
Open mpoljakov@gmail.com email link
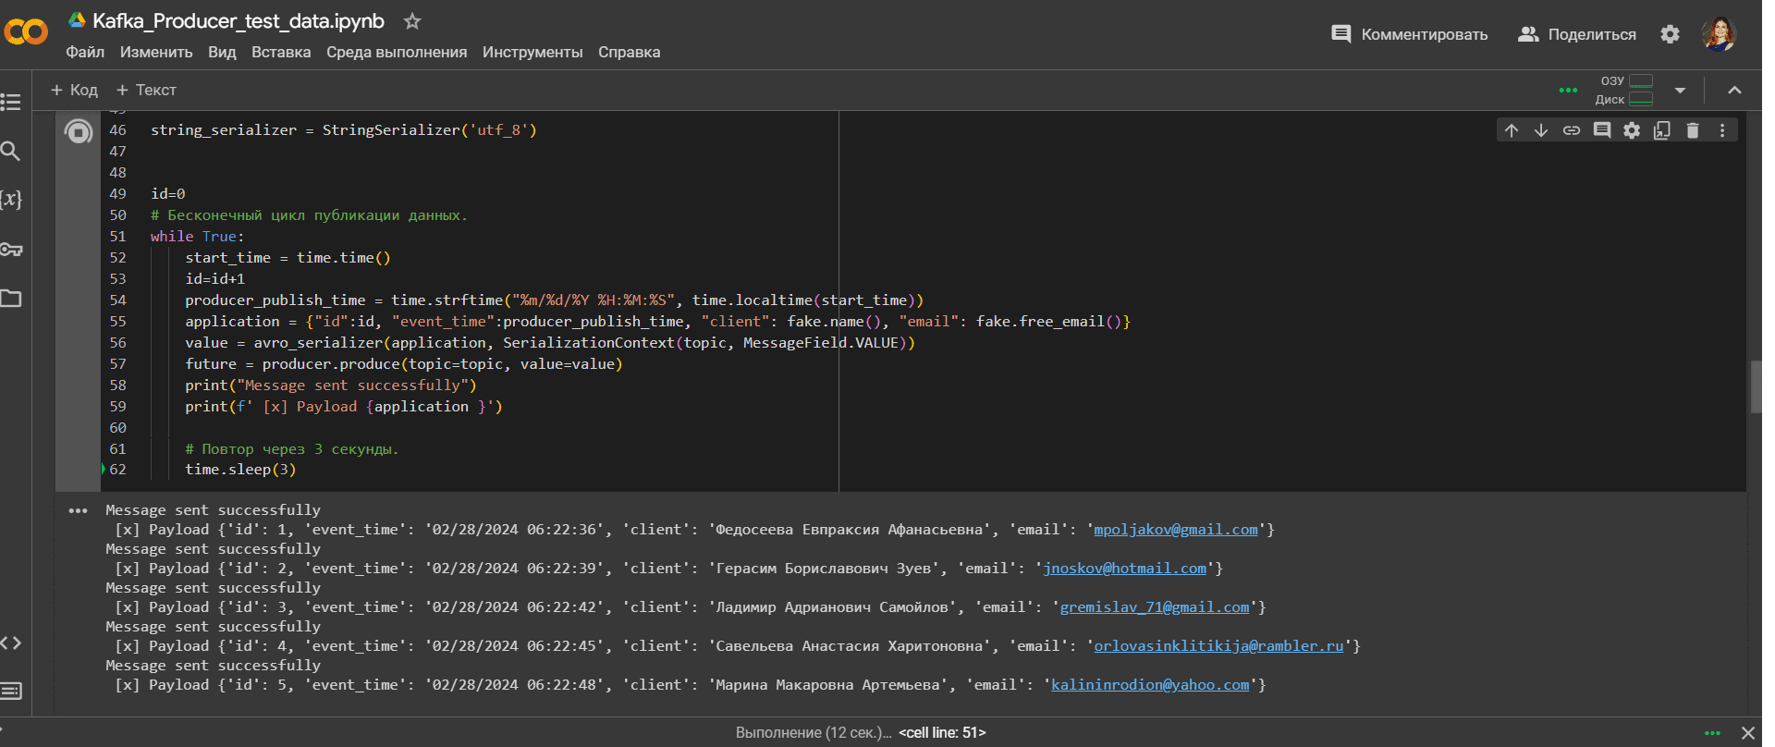tap(1175, 530)
